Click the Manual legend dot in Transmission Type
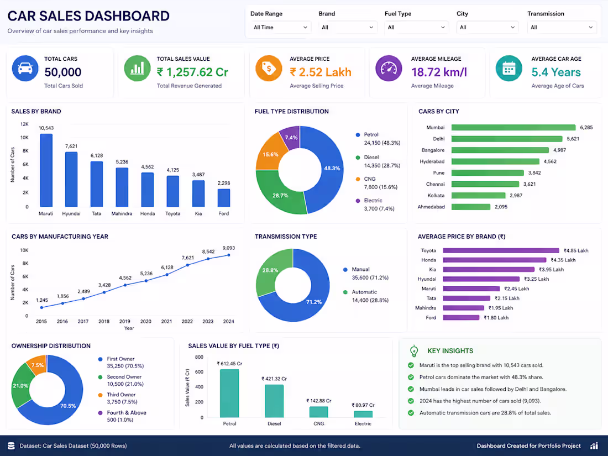The width and height of the screenshot is (608, 456). [x=345, y=270]
